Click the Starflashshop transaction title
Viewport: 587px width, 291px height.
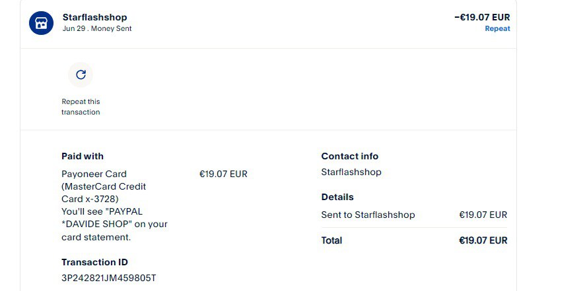(x=94, y=17)
